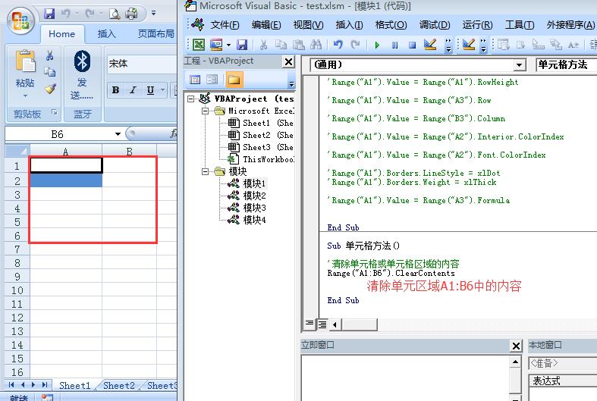Open the 运行(R) menu
Viewport: 597px width, 401px height.
[x=477, y=25]
